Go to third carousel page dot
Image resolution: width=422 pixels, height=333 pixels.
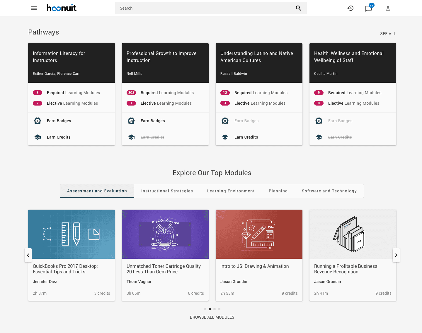215,309
